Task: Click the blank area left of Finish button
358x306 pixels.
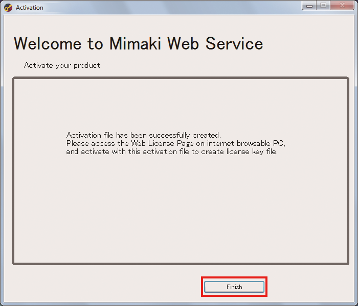Action: click(x=102, y=287)
